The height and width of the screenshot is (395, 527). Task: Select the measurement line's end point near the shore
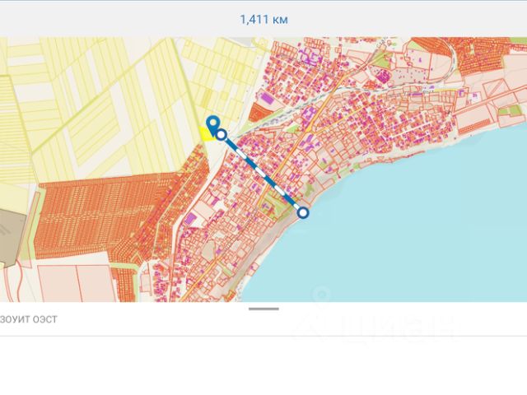click(303, 212)
